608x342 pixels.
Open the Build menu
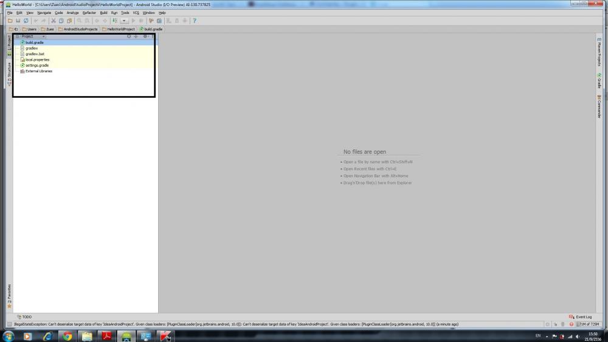pyautogui.click(x=103, y=13)
